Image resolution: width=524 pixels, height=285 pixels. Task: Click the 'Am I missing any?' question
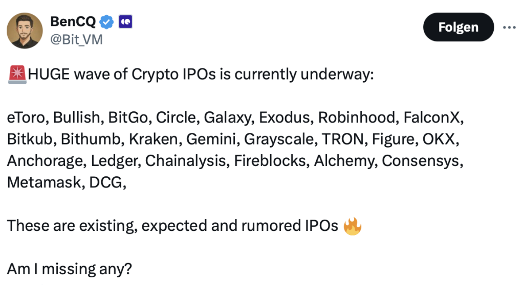click(70, 269)
